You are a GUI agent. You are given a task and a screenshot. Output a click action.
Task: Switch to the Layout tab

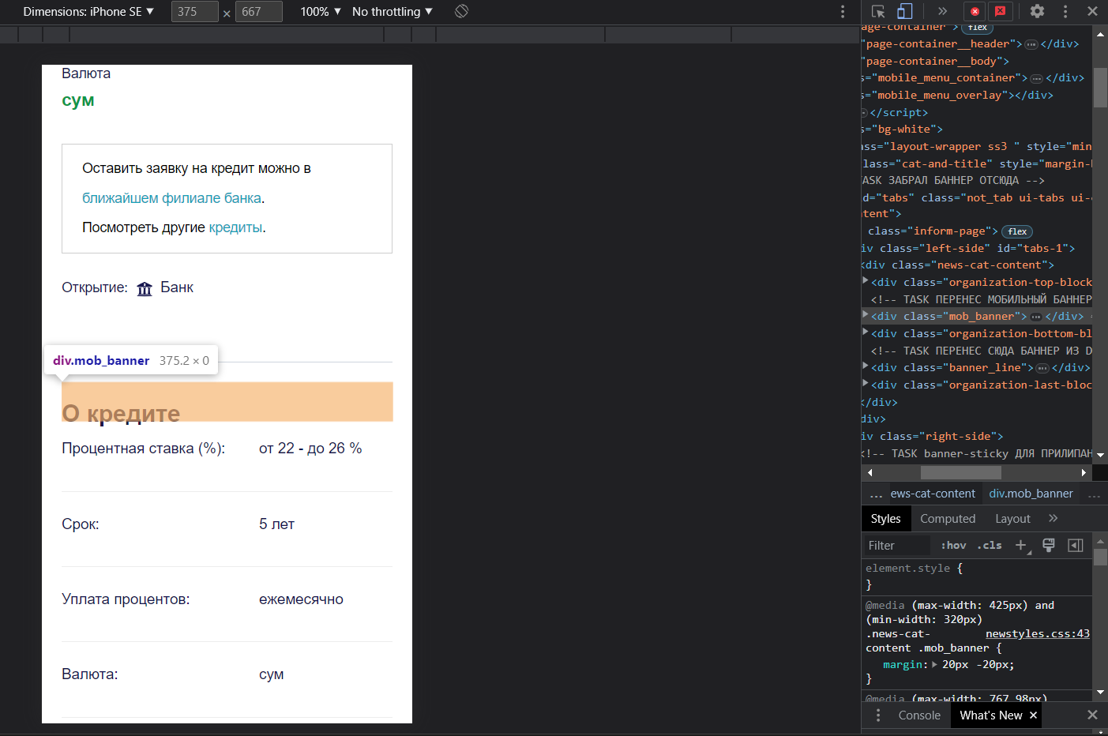point(1012,519)
